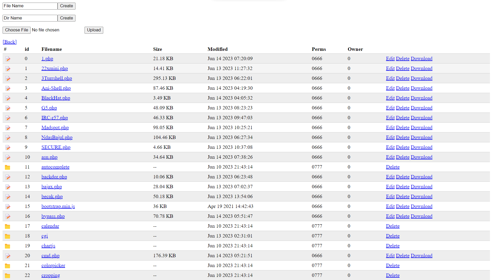Delete the colorpicker directory

[x=393, y=265]
